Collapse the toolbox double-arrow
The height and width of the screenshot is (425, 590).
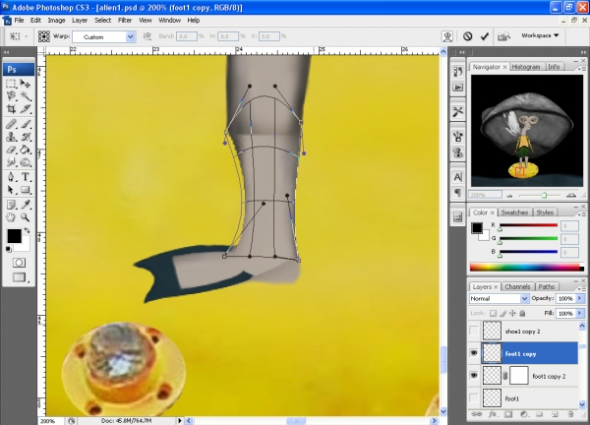click(x=6, y=52)
